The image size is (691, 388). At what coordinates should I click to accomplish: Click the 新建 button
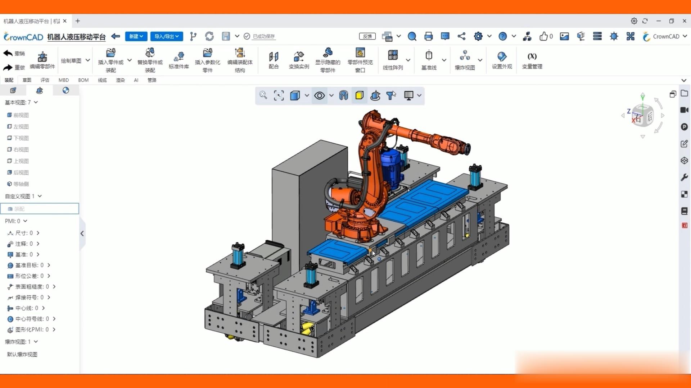pyautogui.click(x=136, y=36)
